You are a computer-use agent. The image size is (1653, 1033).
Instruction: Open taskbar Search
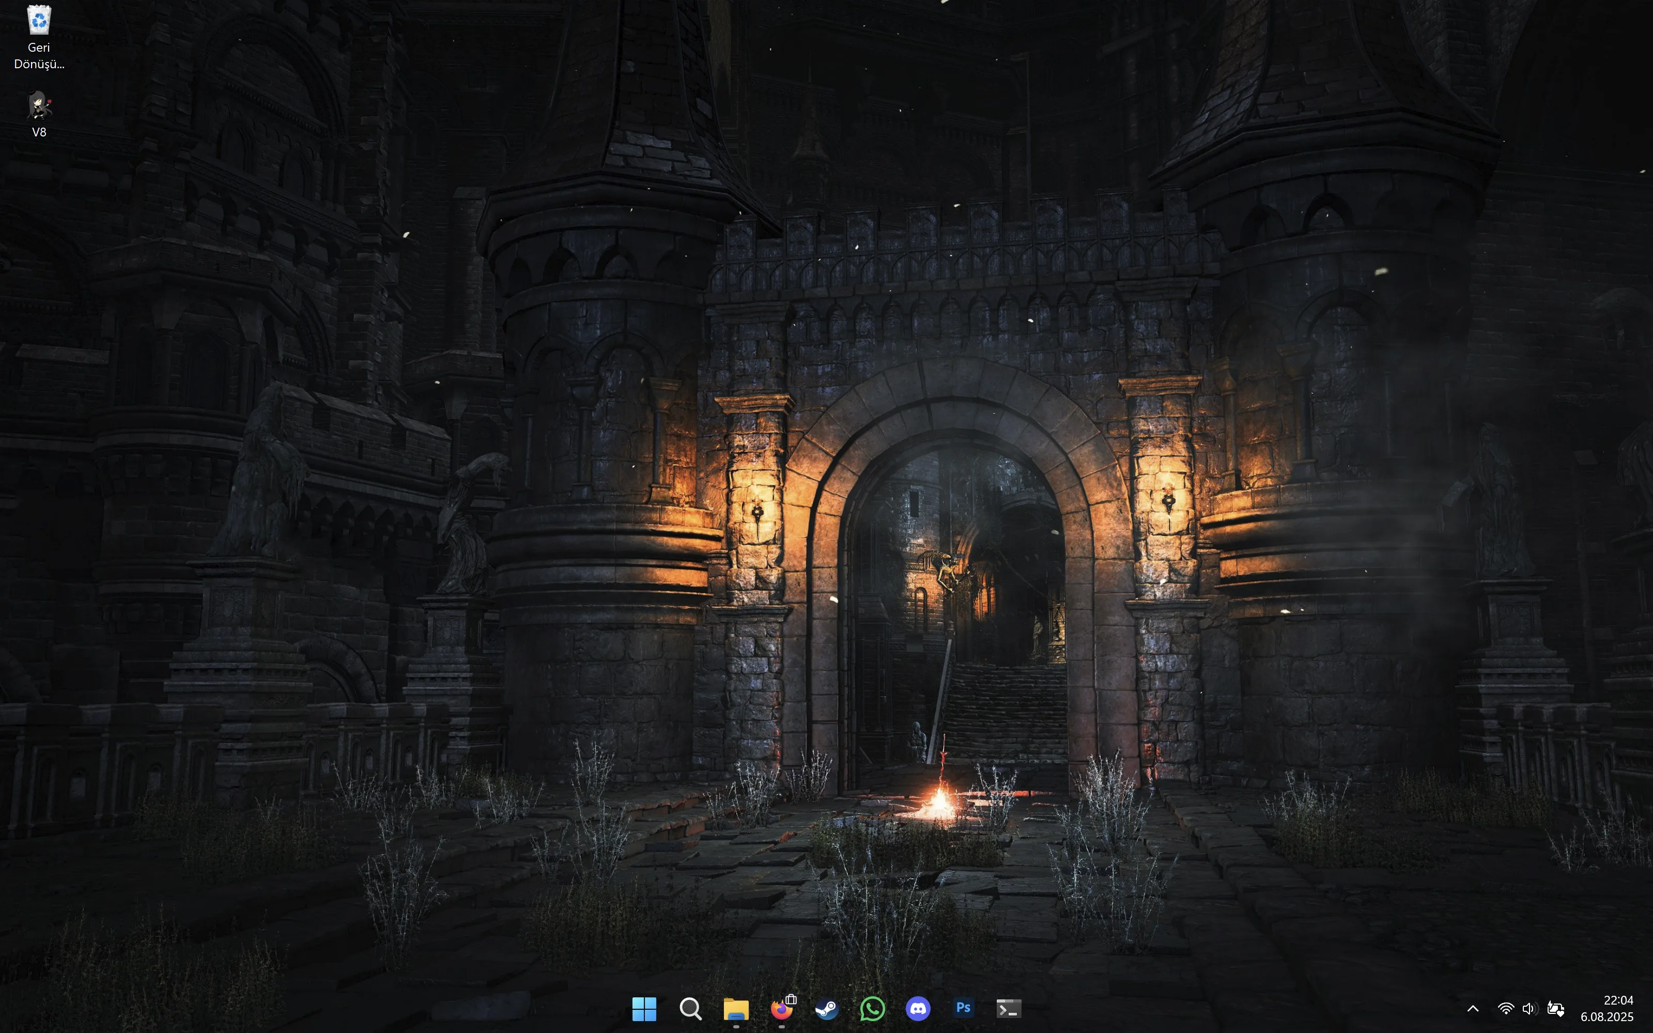pyautogui.click(x=690, y=1008)
